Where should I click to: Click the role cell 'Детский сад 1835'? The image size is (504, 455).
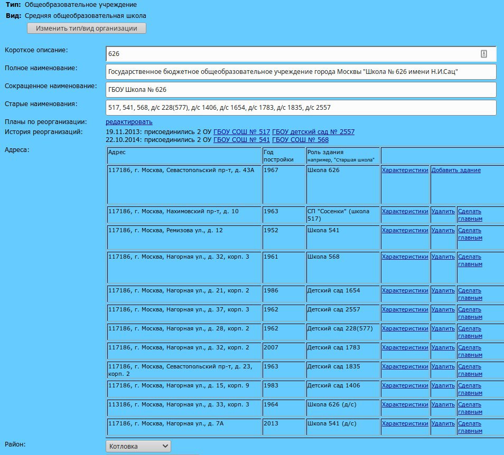point(343,369)
